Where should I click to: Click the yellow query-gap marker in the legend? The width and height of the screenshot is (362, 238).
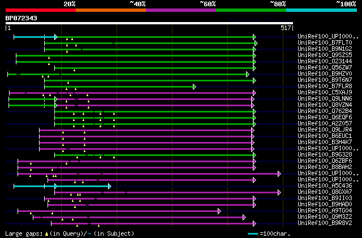pos(46,234)
